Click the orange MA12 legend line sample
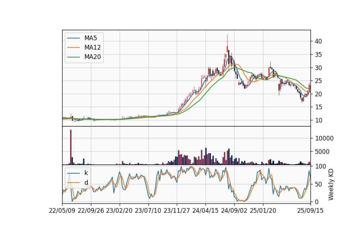The width and height of the screenshot is (345, 248). 73,47
